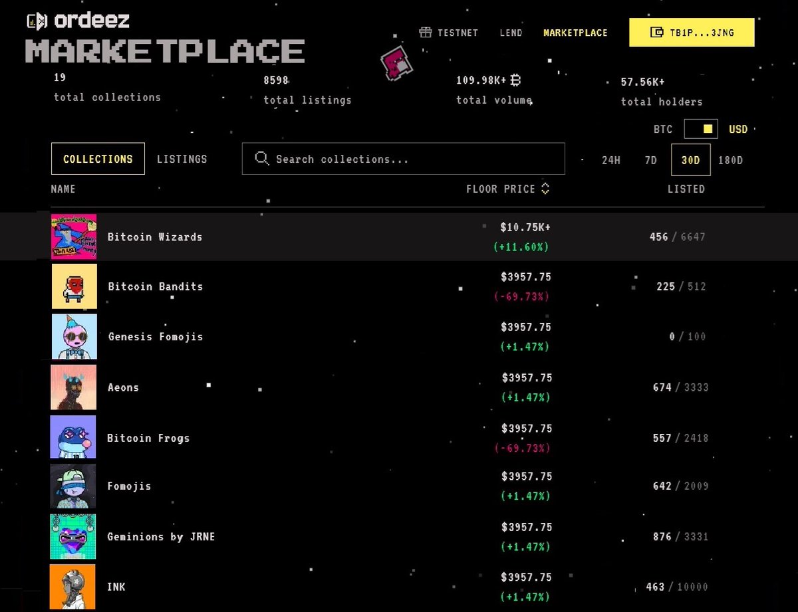Click the MARKETPLACE page heading

click(x=165, y=51)
